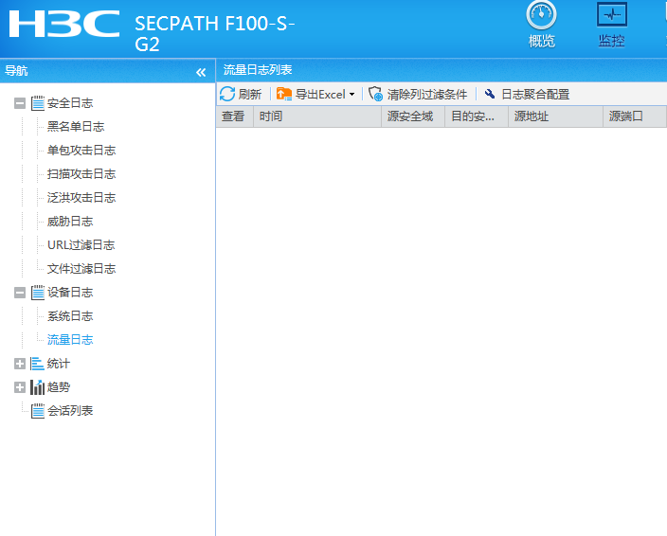The width and height of the screenshot is (667, 536).
Task: Click the 统计 bar chart icon
Action: point(38,364)
